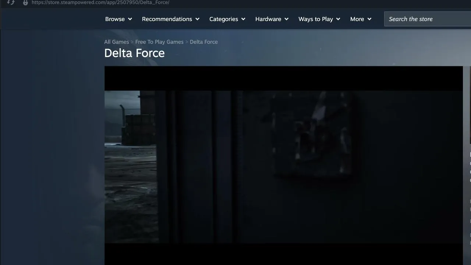Expand the Recommendations menu

point(171,19)
